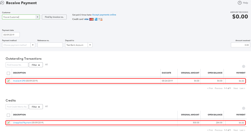The width and height of the screenshot is (251, 132).
Task: Uncheck the Invoice # 290 checkbox
Action: tap(8, 81)
